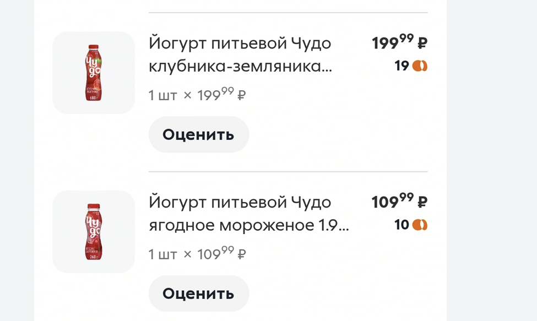The height and width of the screenshot is (321, 537).
Task: Click the 1 шт × 109.99 ₽ quantity line
Action: coord(197,254)
